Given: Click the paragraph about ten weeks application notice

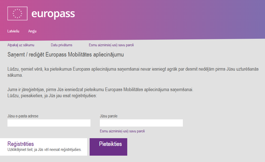Looking at the screenshot, I should [x=133, y=72].
